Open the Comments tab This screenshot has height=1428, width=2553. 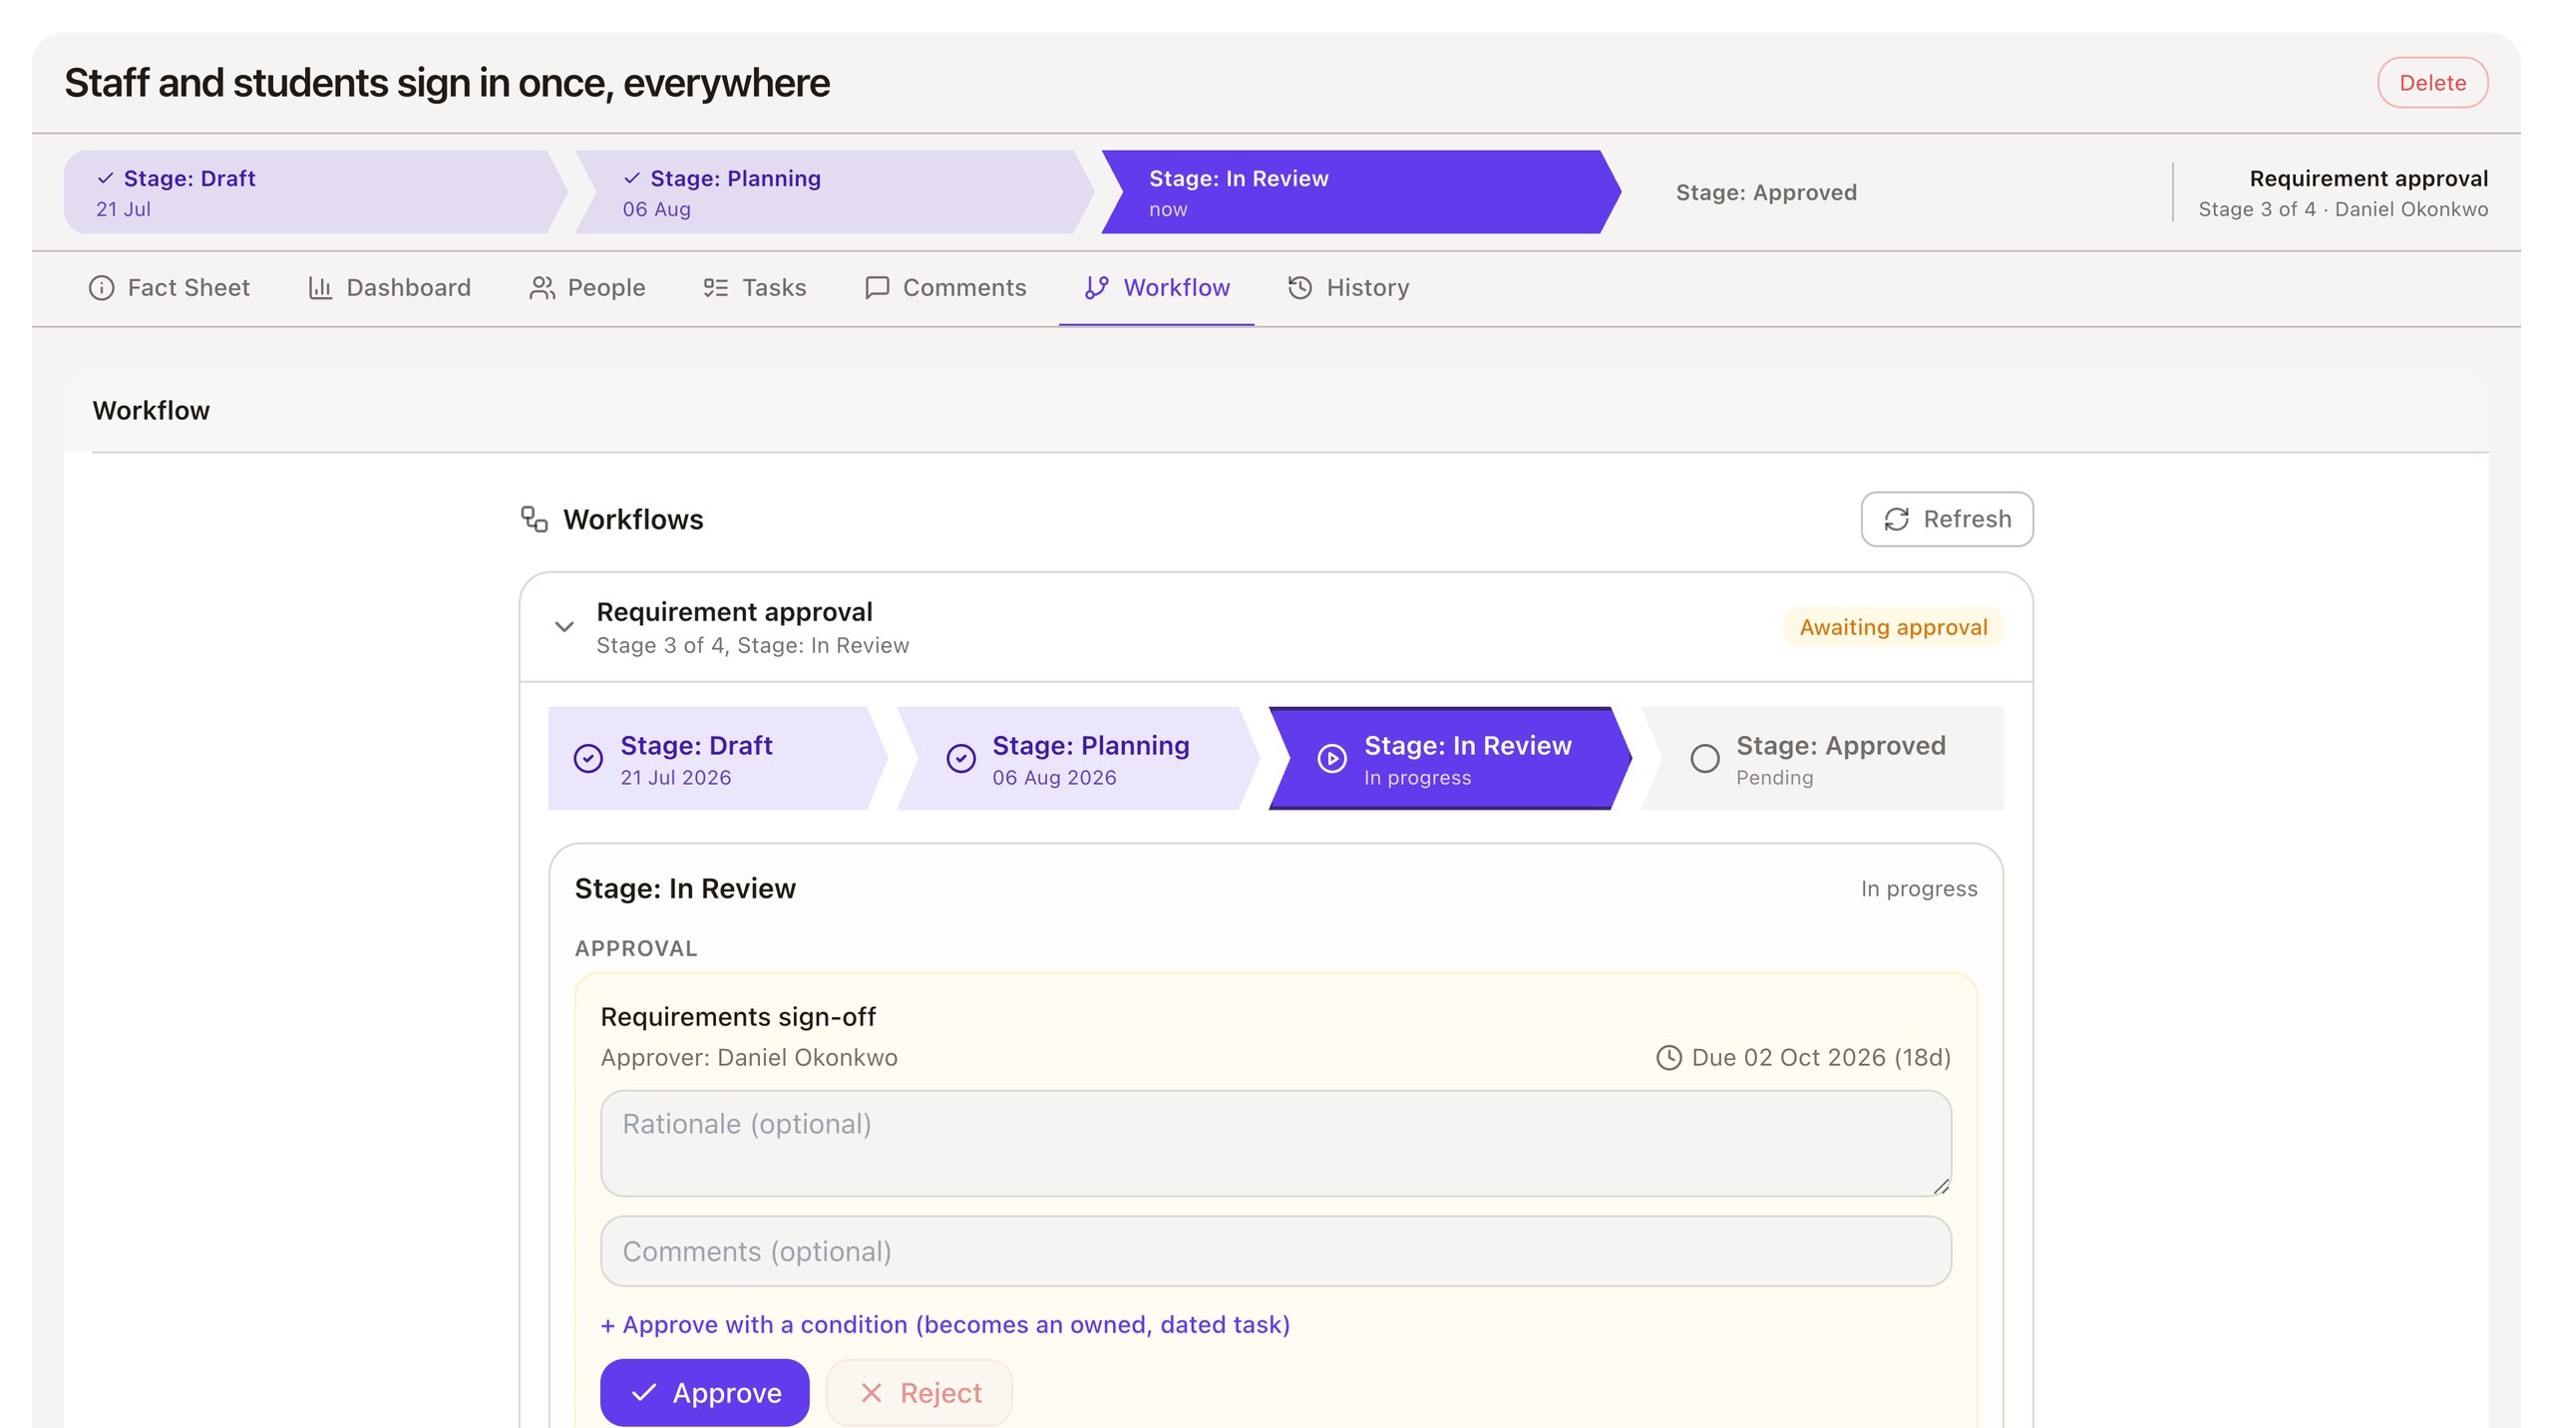[945, 288]
